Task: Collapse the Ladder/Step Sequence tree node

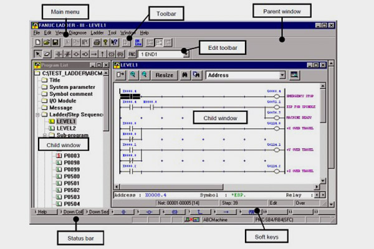Action: pyautogui.click(x=37, y=115)
